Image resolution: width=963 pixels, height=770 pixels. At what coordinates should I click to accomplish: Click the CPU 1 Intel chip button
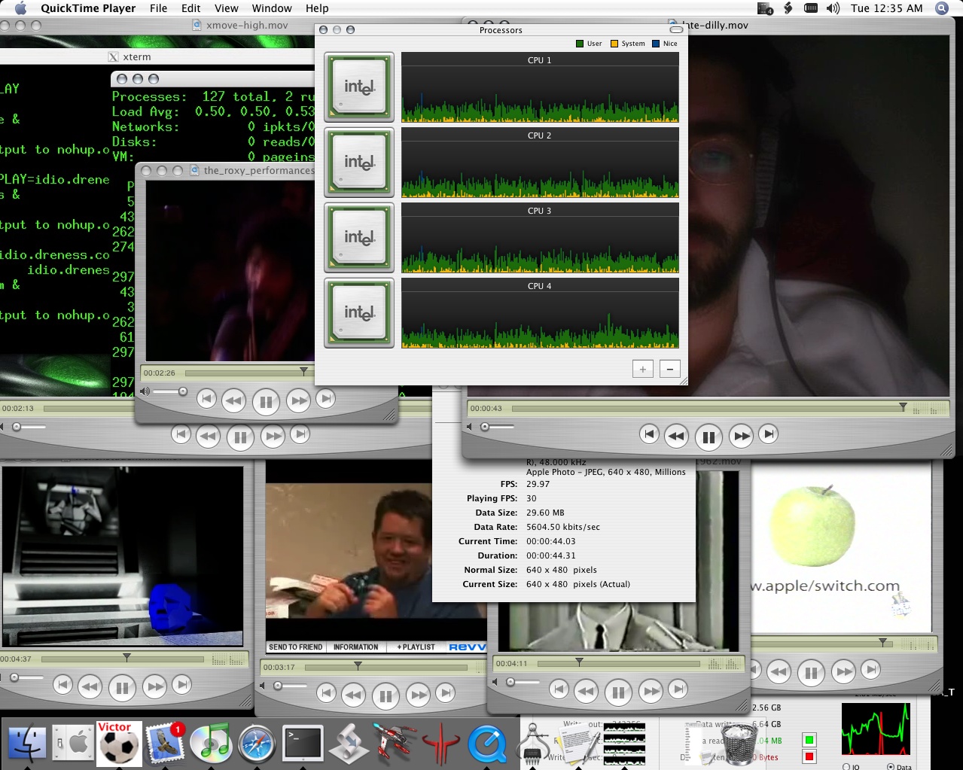pos(359,87)
